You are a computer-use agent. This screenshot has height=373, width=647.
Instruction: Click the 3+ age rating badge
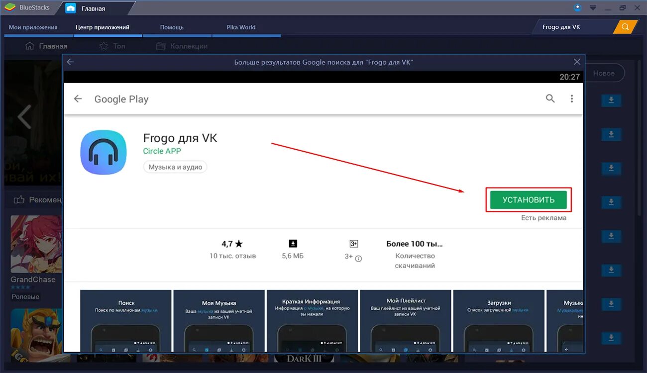coord(354,244)
